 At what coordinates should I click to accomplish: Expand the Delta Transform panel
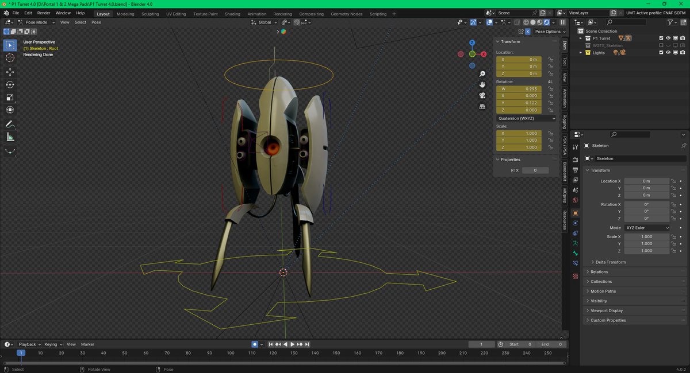(x=610, y=262)
